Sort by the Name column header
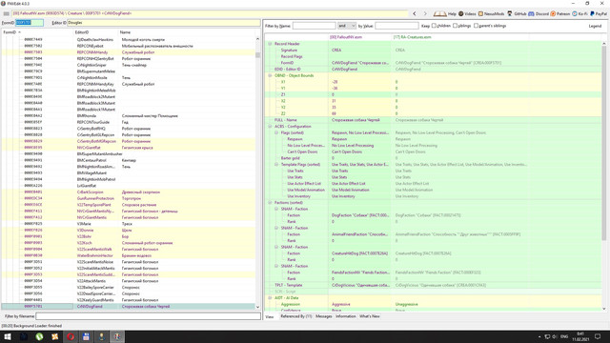 click(x=187, y=32)
